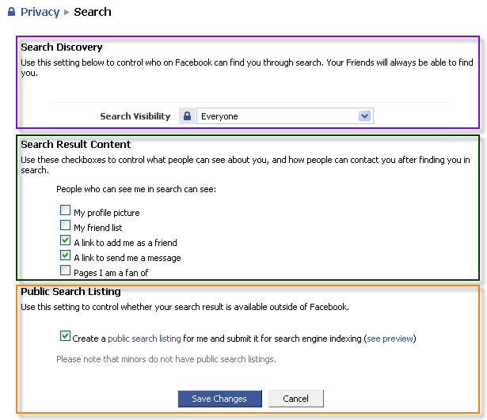
Task: Enable the My profile picture checkbox
Action: pyautogui.click(x=65, y=211)
